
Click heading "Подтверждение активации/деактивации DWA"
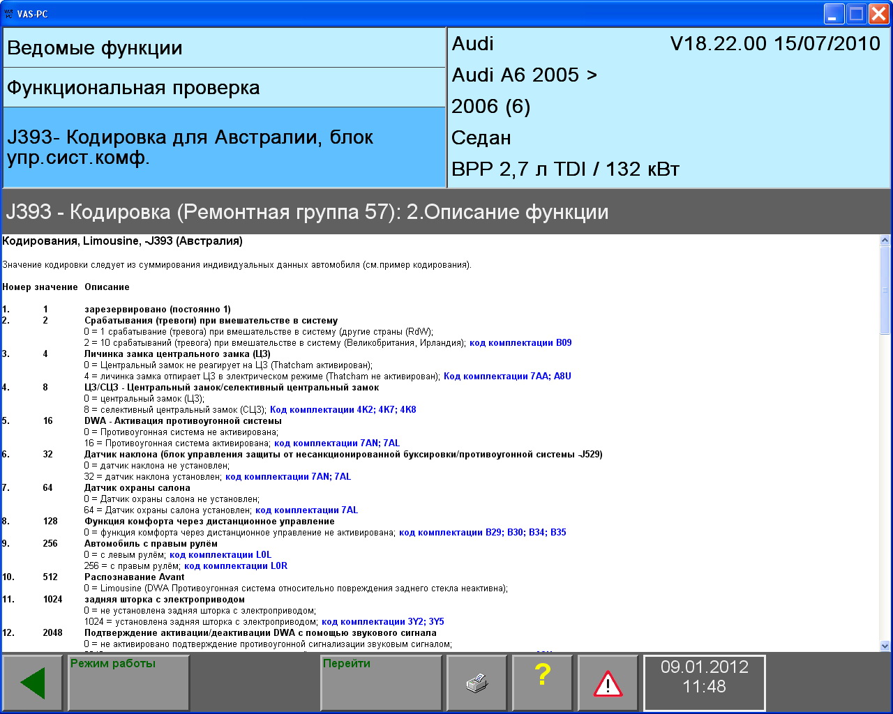point(260,633)
